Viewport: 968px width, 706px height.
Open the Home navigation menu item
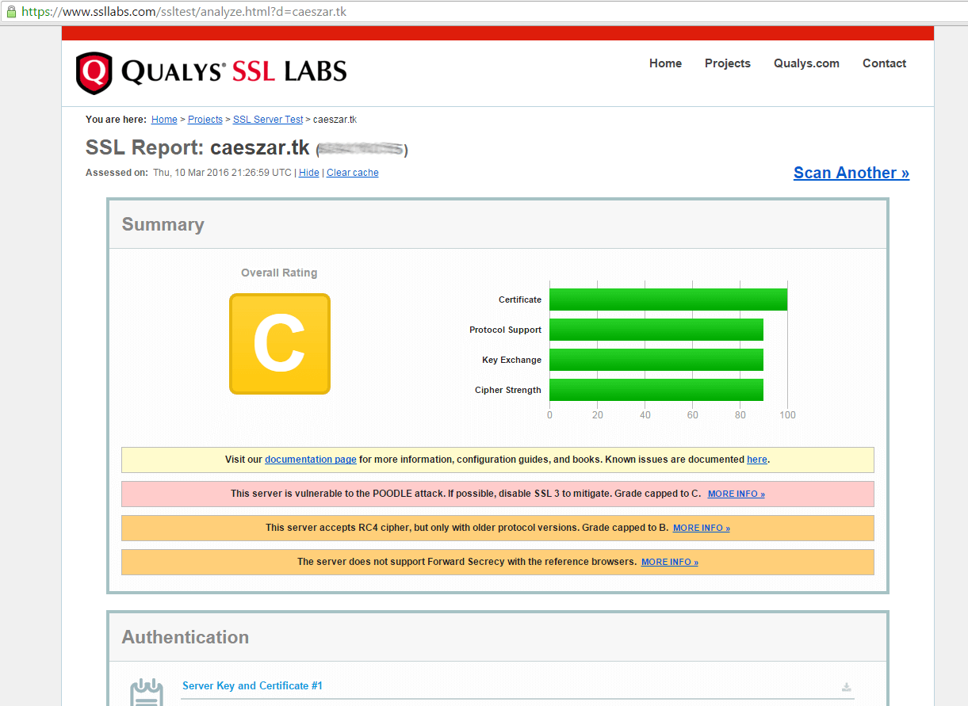click(x=665, y=63)
